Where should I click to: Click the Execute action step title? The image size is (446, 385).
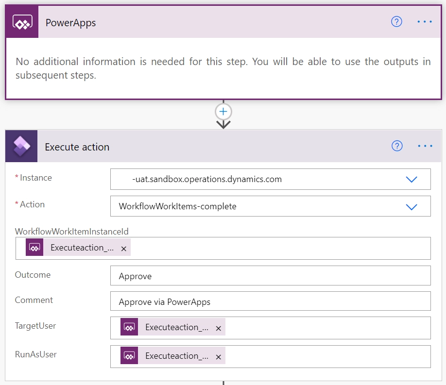77,147
